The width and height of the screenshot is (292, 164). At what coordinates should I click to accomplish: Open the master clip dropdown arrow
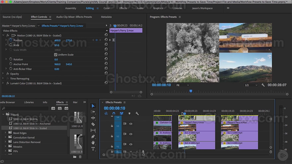[x=38, y=26]
